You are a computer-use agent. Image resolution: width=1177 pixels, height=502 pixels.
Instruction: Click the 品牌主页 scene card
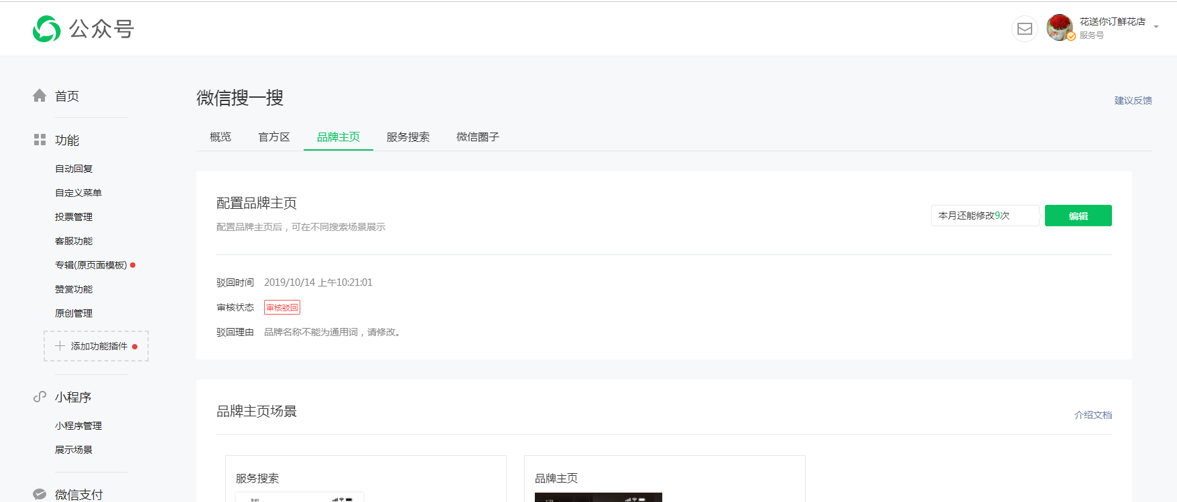pyautogui.click(x=665, y=479)
